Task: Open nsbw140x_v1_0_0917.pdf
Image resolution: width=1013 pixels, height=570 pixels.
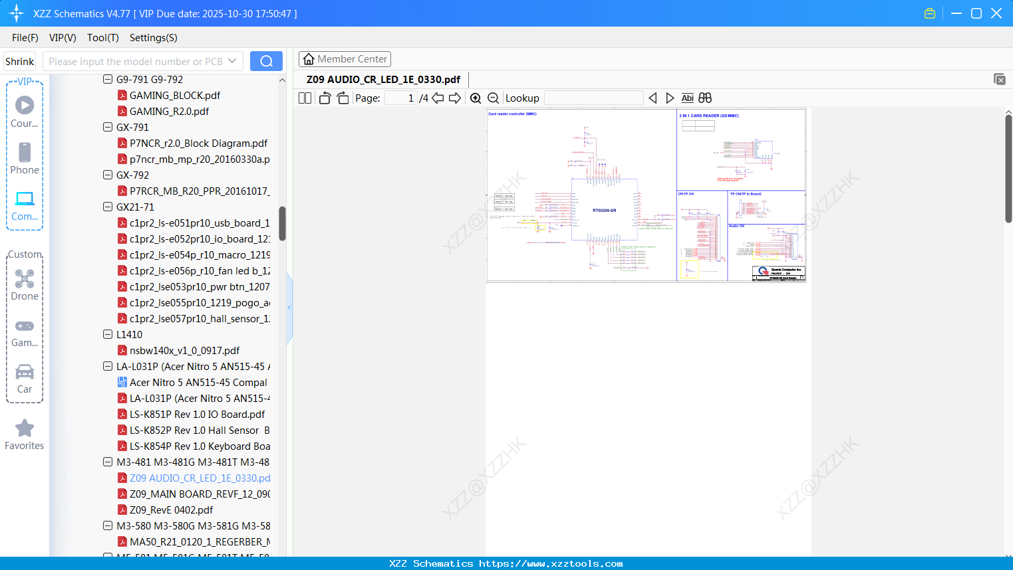Action: point(184,350)
